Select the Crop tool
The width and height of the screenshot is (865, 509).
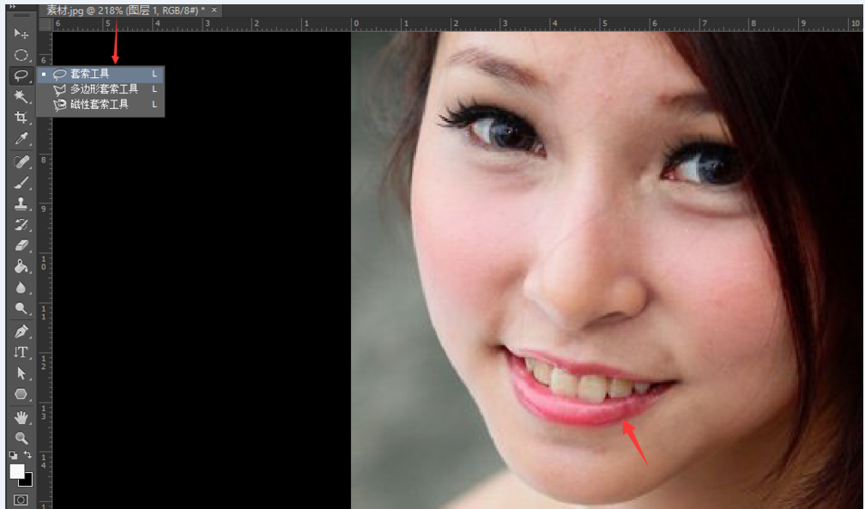[21, 117]
